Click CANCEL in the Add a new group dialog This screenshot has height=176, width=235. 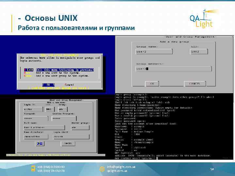pos(195,84)
